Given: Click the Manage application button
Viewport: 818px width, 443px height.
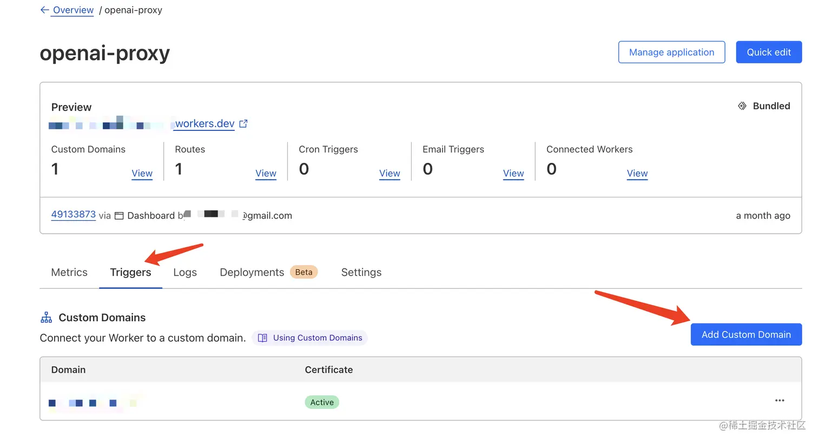Looking at the screenshot, I should click(671, 52).
